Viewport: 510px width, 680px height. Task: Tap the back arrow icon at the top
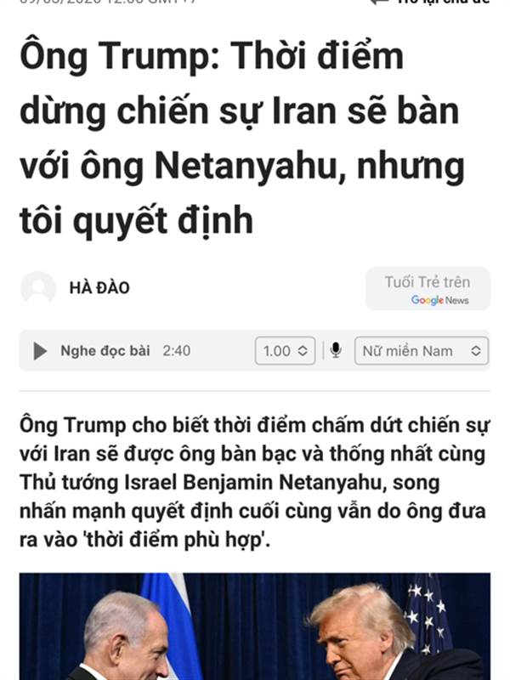click(378, 3)
